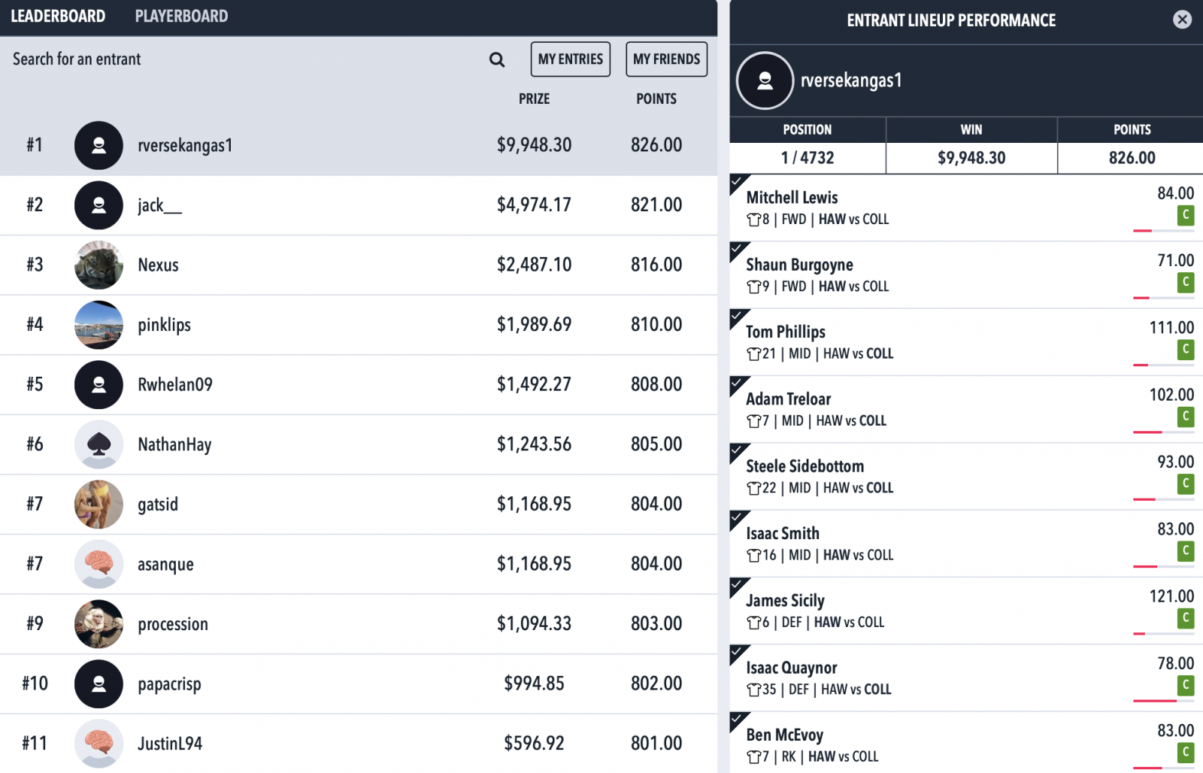This screenshot has width=1203, height=773.
Task: Click green C badge for Isaac Quaynor
Action: (1186, 685)
